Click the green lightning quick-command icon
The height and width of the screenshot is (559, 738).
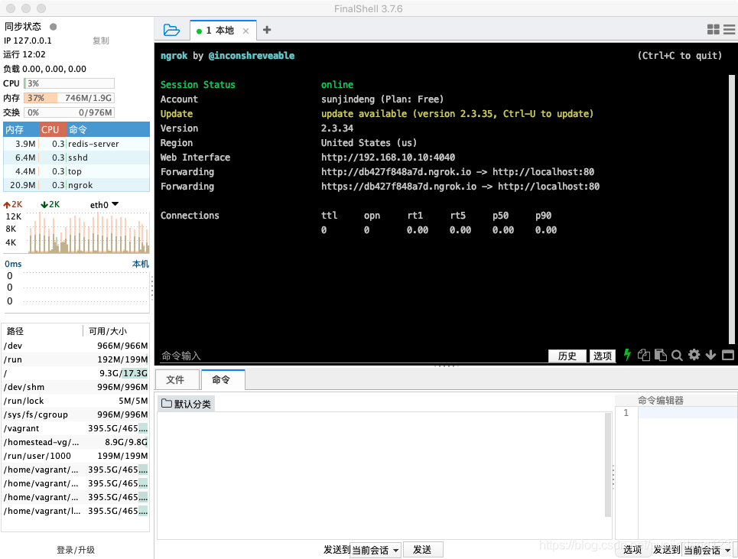628,355
